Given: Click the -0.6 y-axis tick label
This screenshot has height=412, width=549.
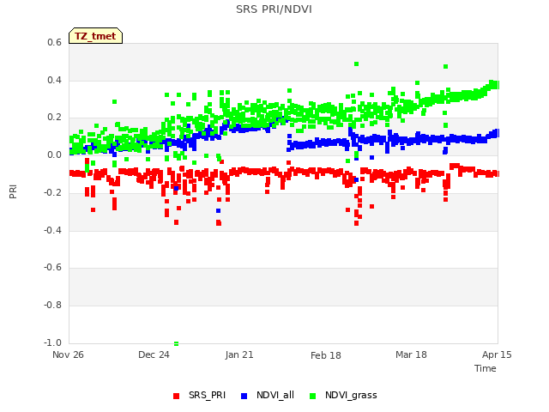Looking at the screenshot, I should 52,267.
